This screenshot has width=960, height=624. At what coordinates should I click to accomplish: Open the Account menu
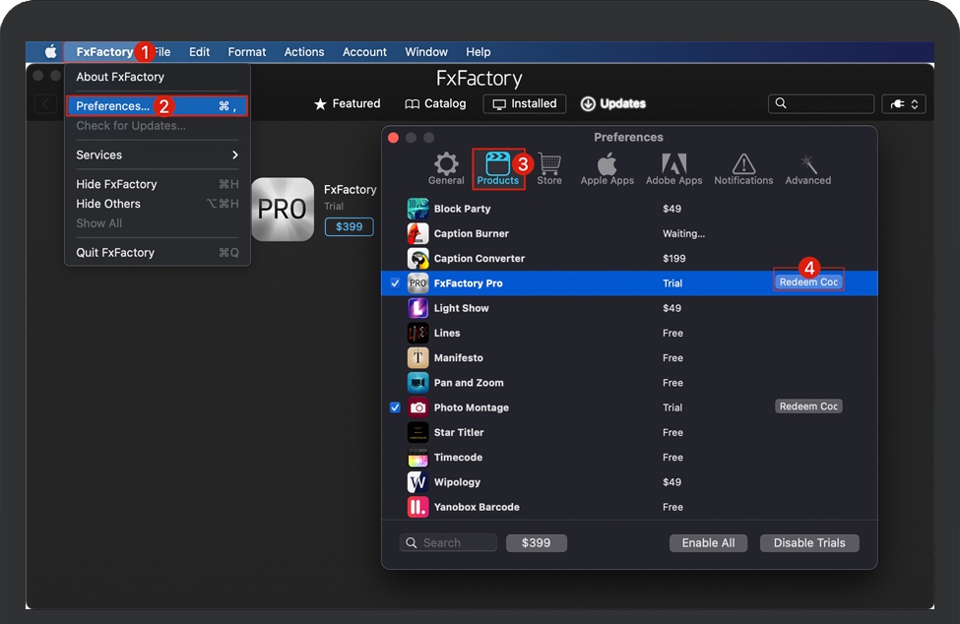pyautogui.click(x=364, y=52)
